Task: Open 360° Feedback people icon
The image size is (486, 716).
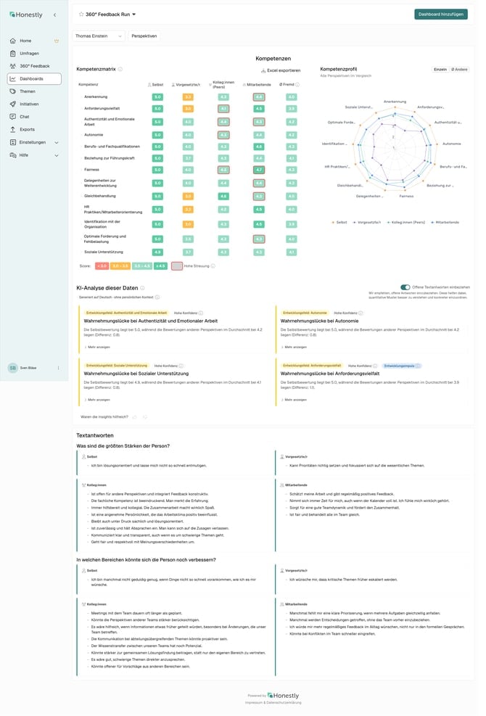Action: pyautogui.click(x=13, y=67)
